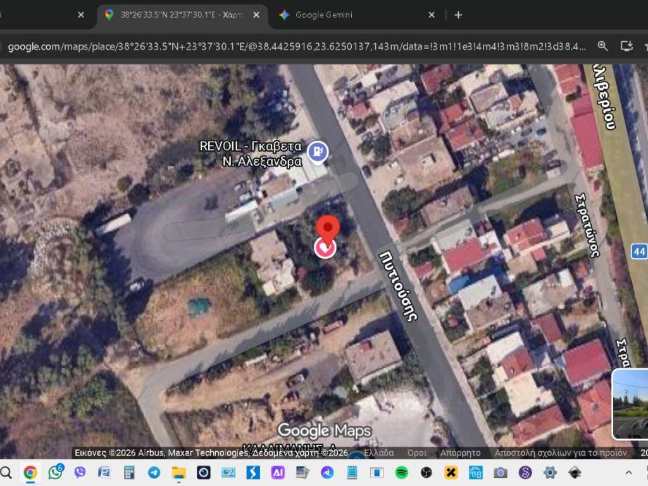This screenshot has width=648, height=486.
Task: Click the REVOIL gas station map icon
Action: point(317,151)
